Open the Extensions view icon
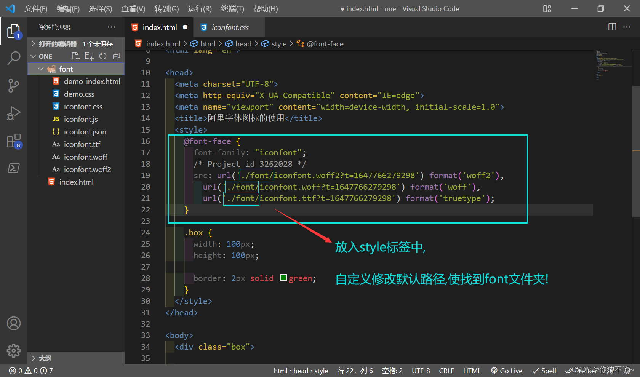 pos(14,141)
